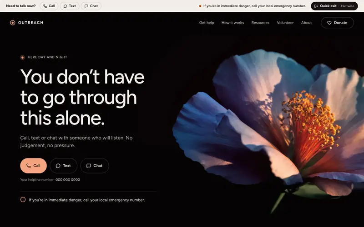Click the orange Call button in the hero
This screenshot has height=227, width=364.
click(x=33, y=166)
